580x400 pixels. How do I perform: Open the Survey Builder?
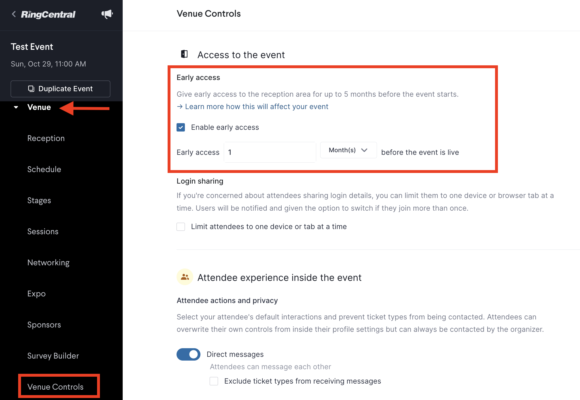click(x=53, y=356)
